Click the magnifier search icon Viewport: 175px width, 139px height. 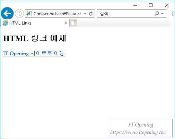[157, 13]
